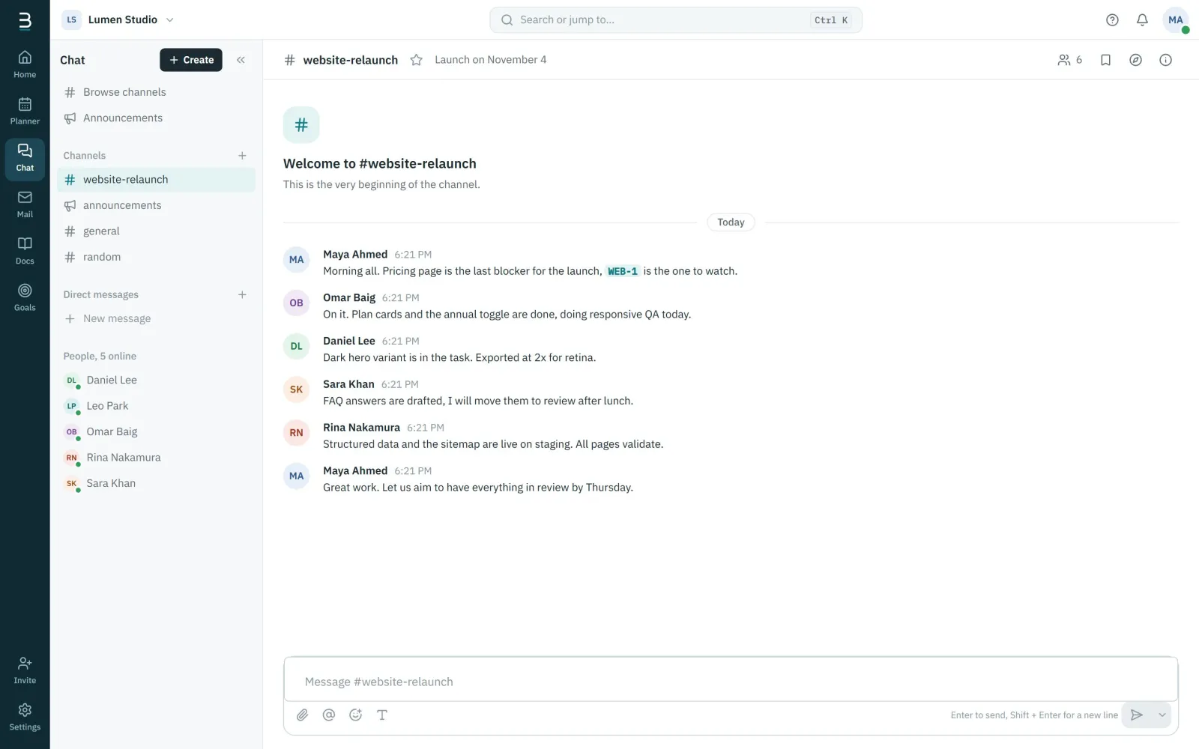Open chat with Rina Nakamura in People
This screenshot has height=749, width=1199.
click(156, 458)
